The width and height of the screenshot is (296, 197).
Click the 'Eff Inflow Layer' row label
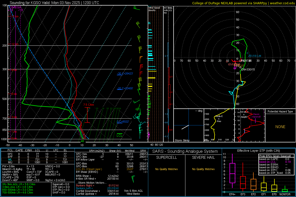point(85,160)
